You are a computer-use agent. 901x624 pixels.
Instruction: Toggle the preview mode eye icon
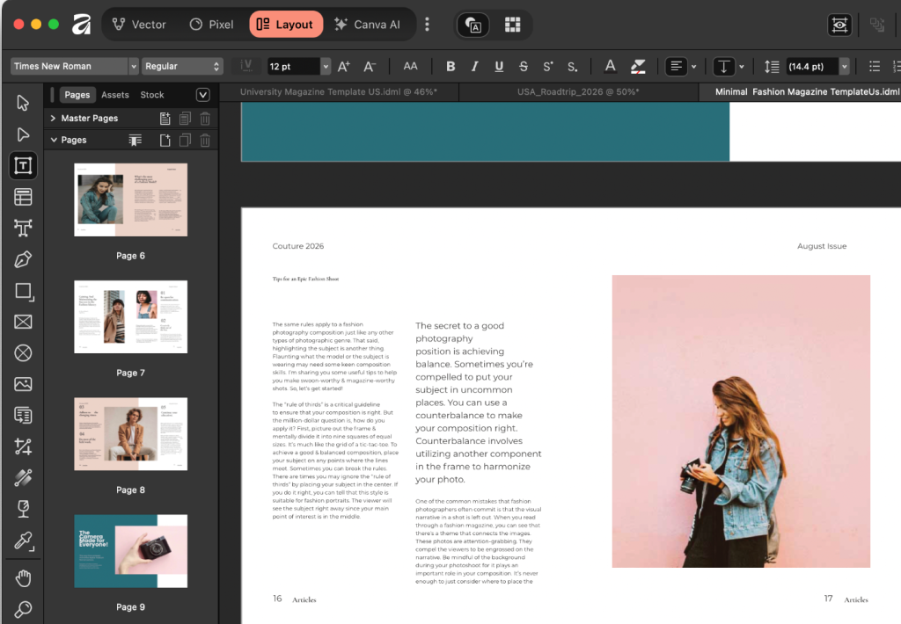(839, 25)
